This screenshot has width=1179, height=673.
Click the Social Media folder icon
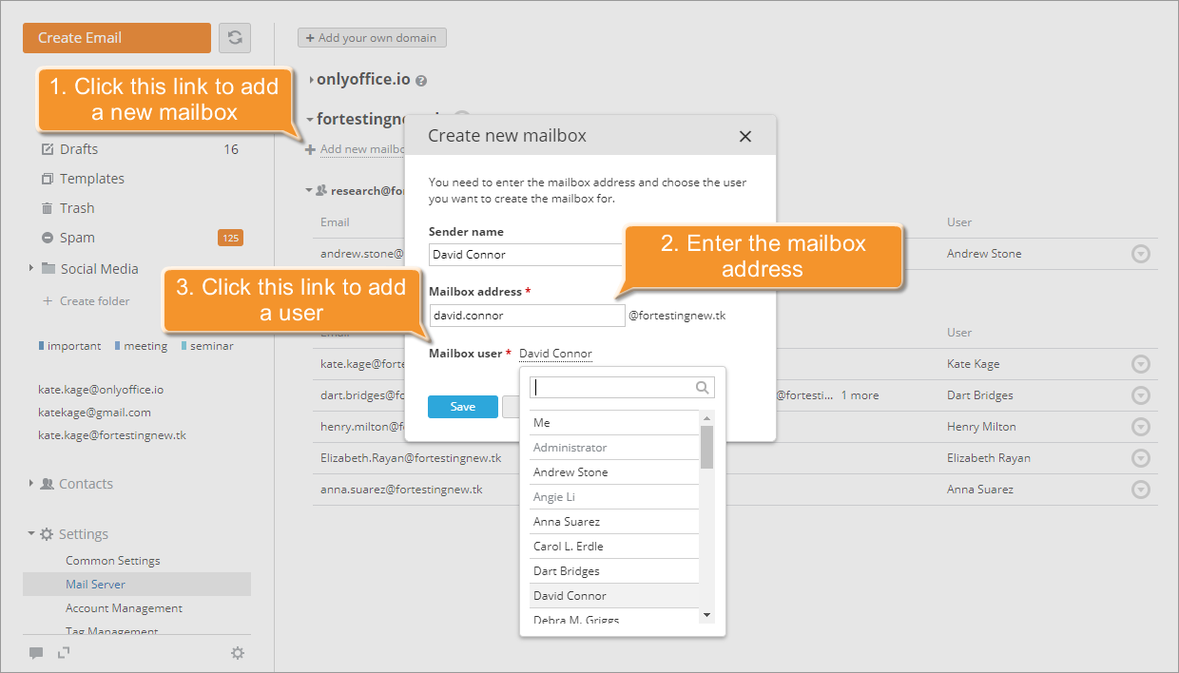click(x=49, y=268)
